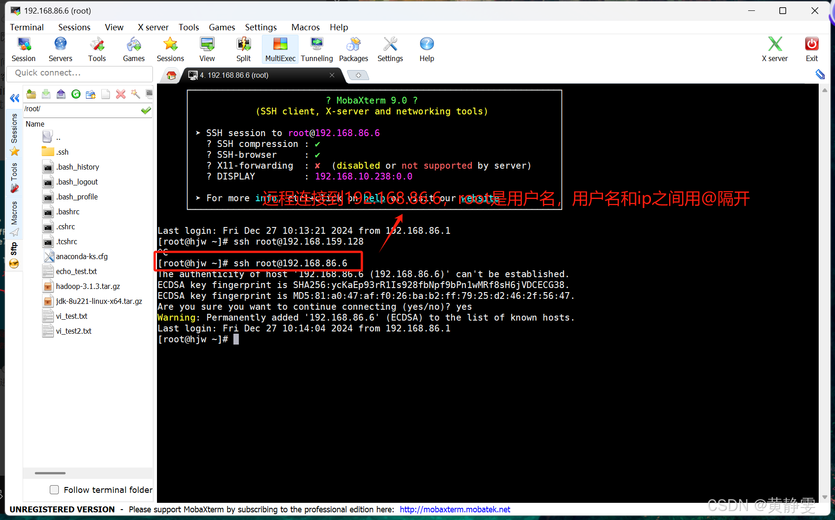Viewport: 835px width, 520px height.
Task: Download selected files SFTP icon
Action: coord(46,94)
